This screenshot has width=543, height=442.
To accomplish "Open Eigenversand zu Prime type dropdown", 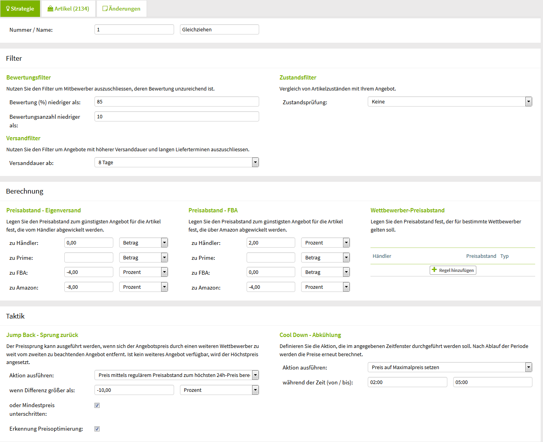I will (x=143, y=257).
